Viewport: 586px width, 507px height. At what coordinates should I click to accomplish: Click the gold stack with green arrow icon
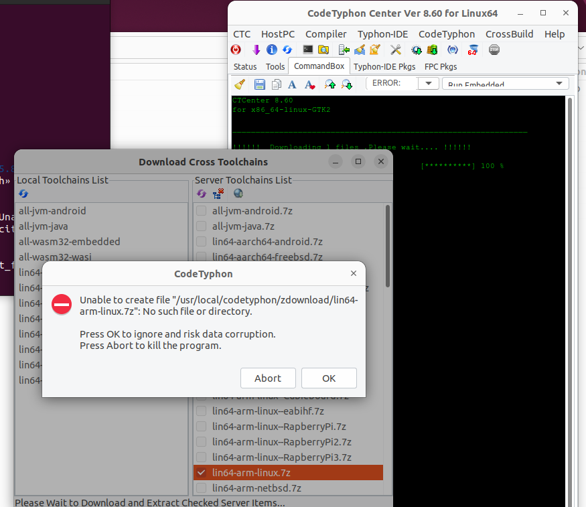tap(432, 50)
